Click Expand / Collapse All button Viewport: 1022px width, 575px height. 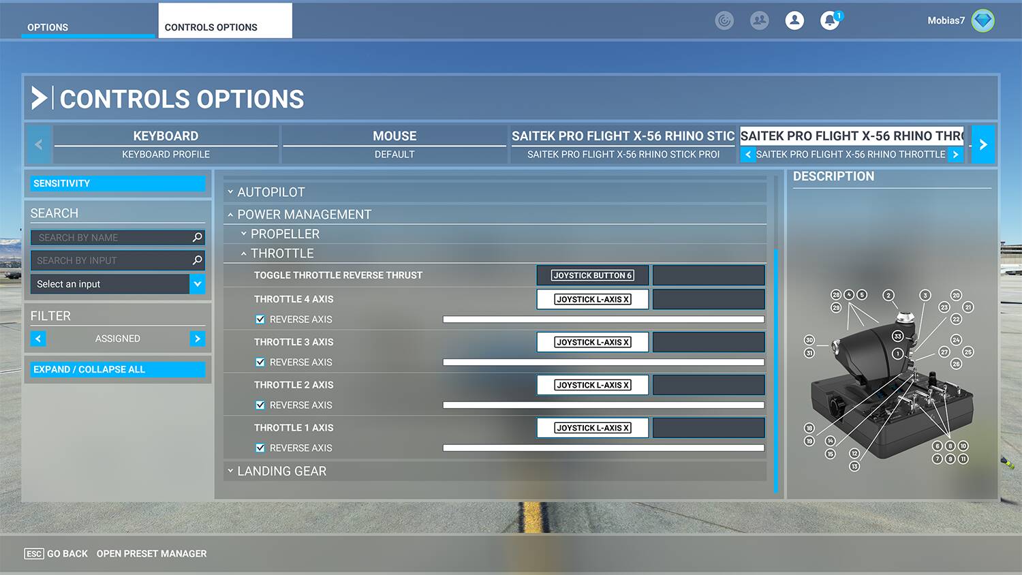click(x=117, y=369)
